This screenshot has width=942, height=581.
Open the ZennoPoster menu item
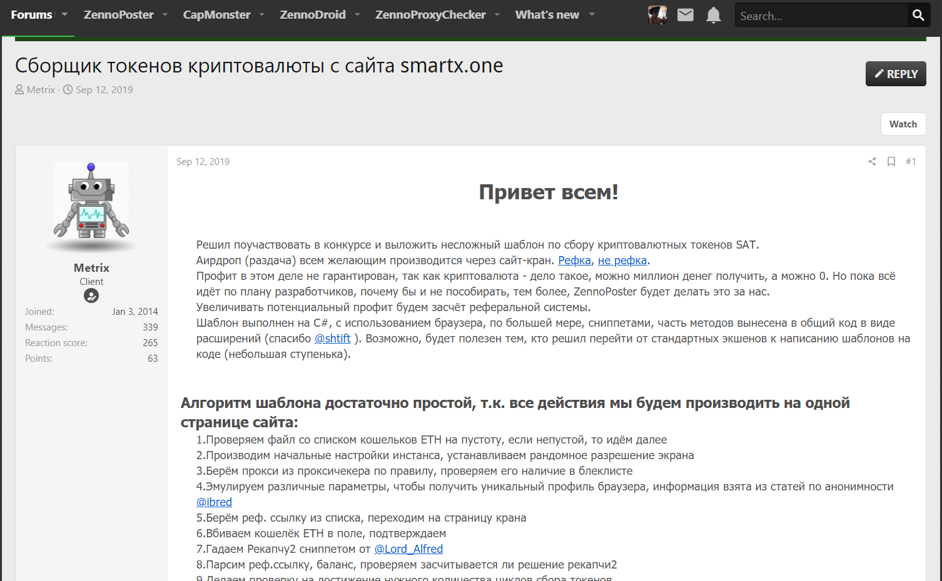[119, 14]
